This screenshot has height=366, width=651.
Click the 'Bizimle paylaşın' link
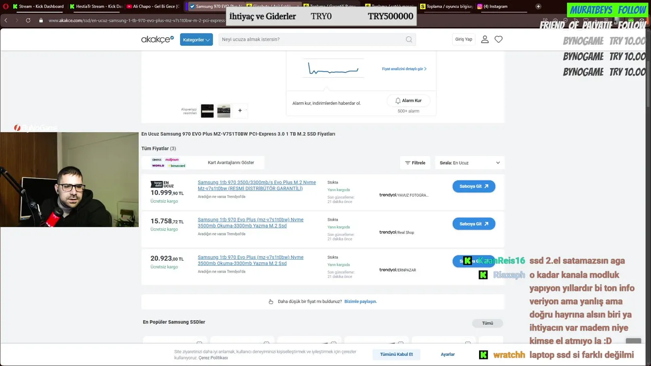[x=361, y=301]
